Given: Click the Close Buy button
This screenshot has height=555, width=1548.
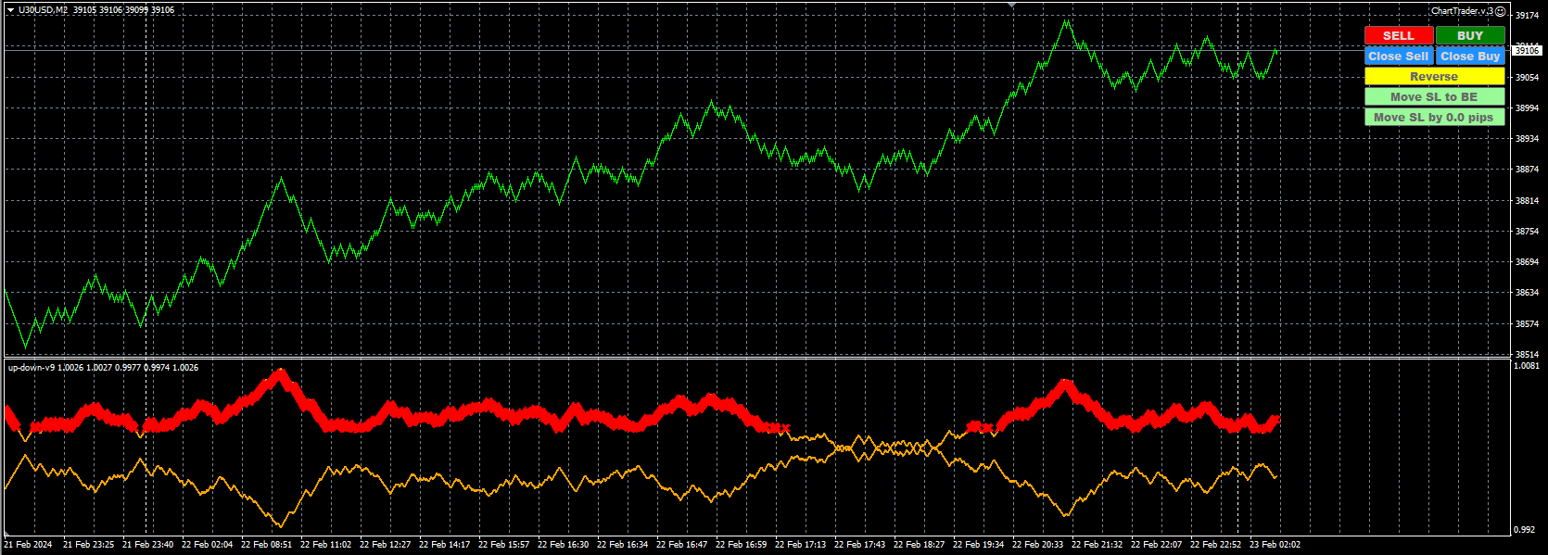Looking at the screenshot, I should (x=1470, y=56).
